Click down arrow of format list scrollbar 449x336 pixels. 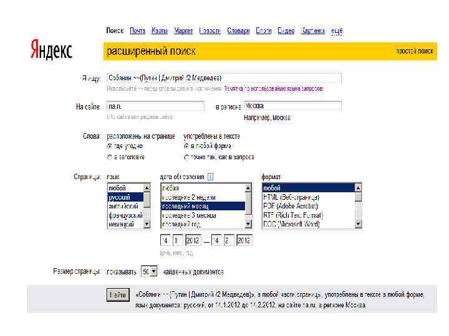click(358, 224)
